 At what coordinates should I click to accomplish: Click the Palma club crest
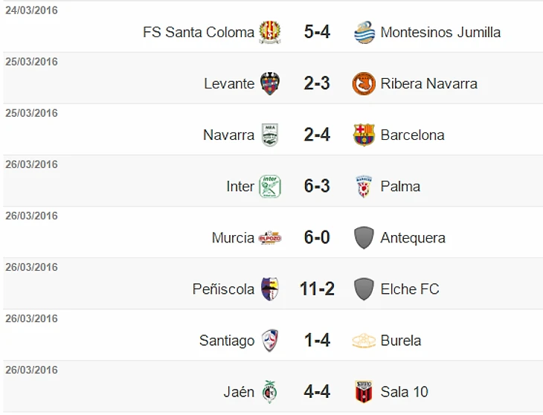point(364,186)
